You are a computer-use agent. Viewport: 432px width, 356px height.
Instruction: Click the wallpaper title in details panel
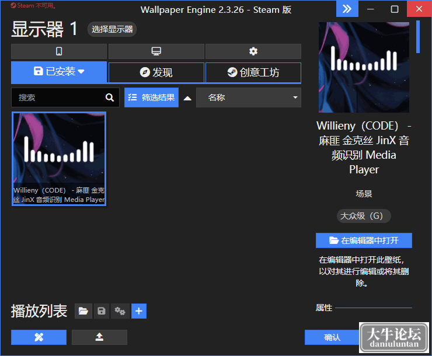pos(364,148)
